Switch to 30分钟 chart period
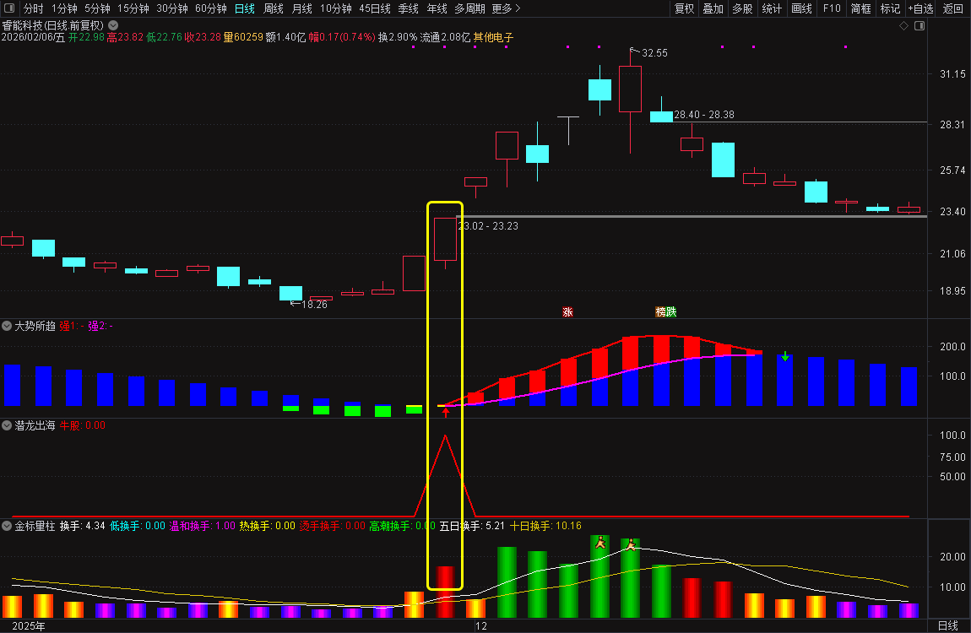Screen dimensions: 971x633 [x=172, y=8]
